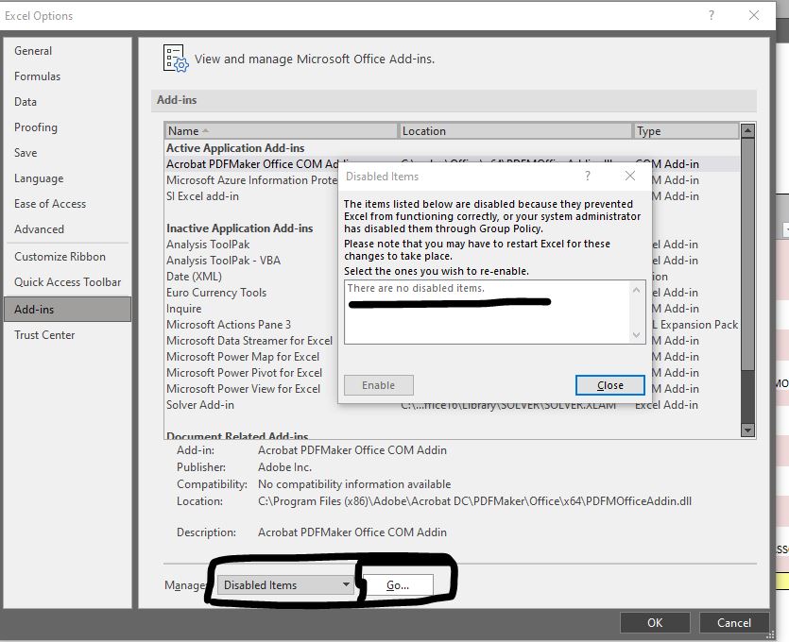Close the Disabled Items dialog with X
The image size is (789, 642).
[630, 176]
